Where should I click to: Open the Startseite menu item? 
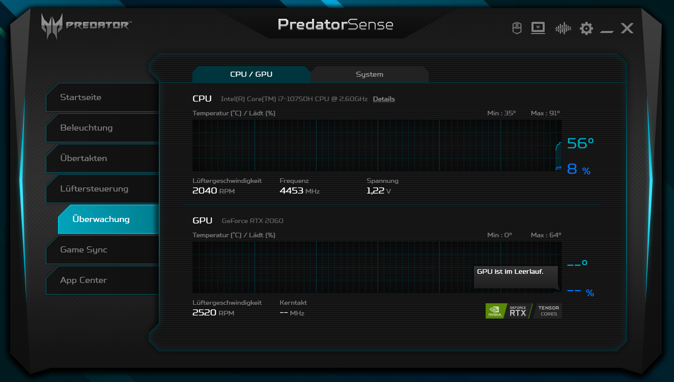pos(102,97)
